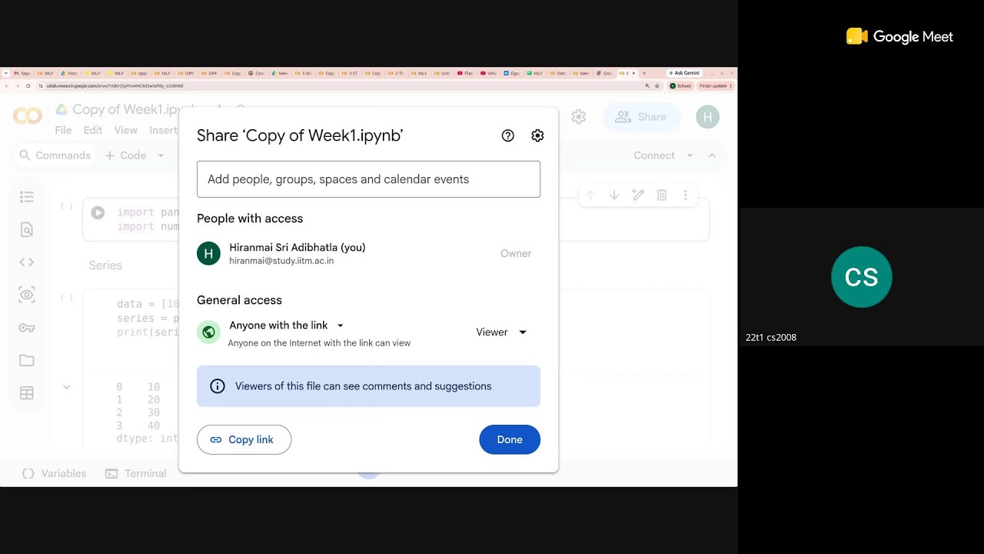984x554 pixels.
Task: Expand the Connect runtime dropdown arrow
Action: pos(690,155)
